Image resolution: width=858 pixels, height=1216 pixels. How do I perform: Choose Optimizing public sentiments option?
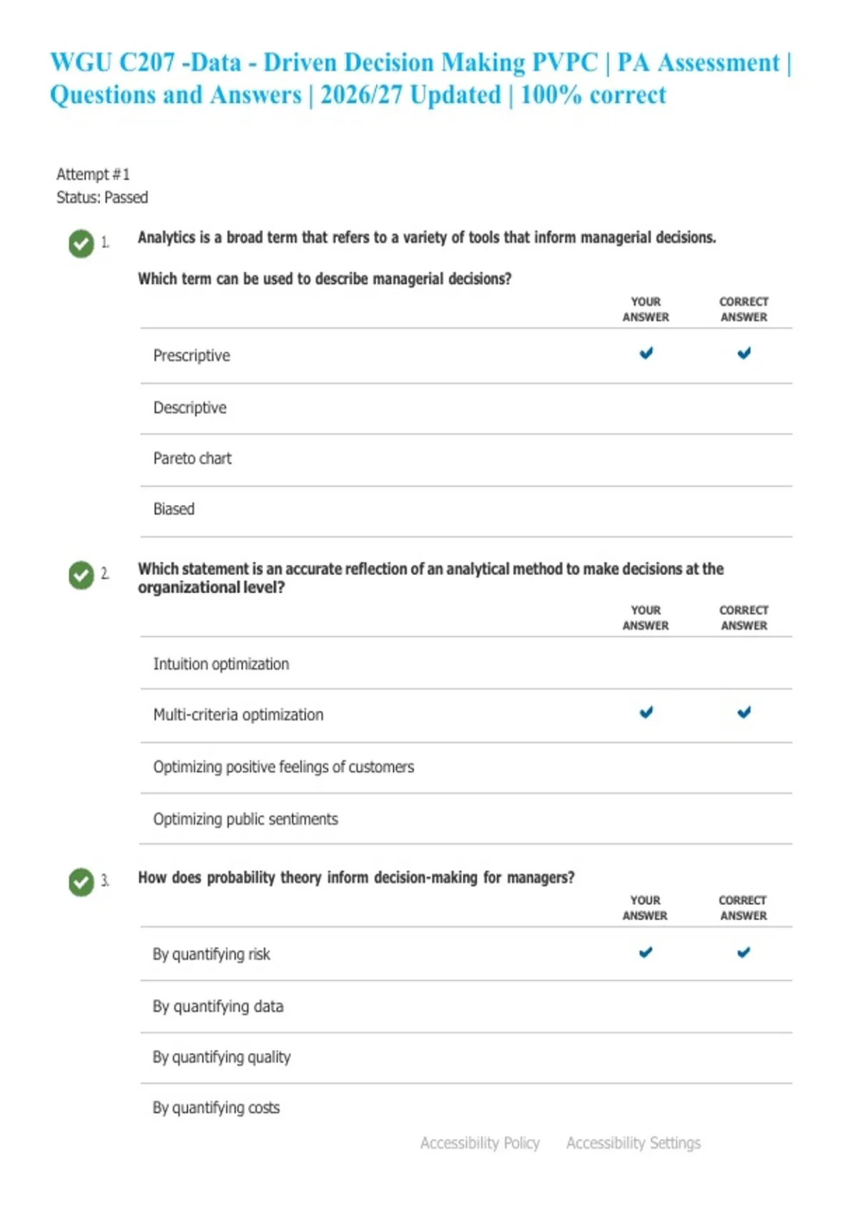coord(466,818)
